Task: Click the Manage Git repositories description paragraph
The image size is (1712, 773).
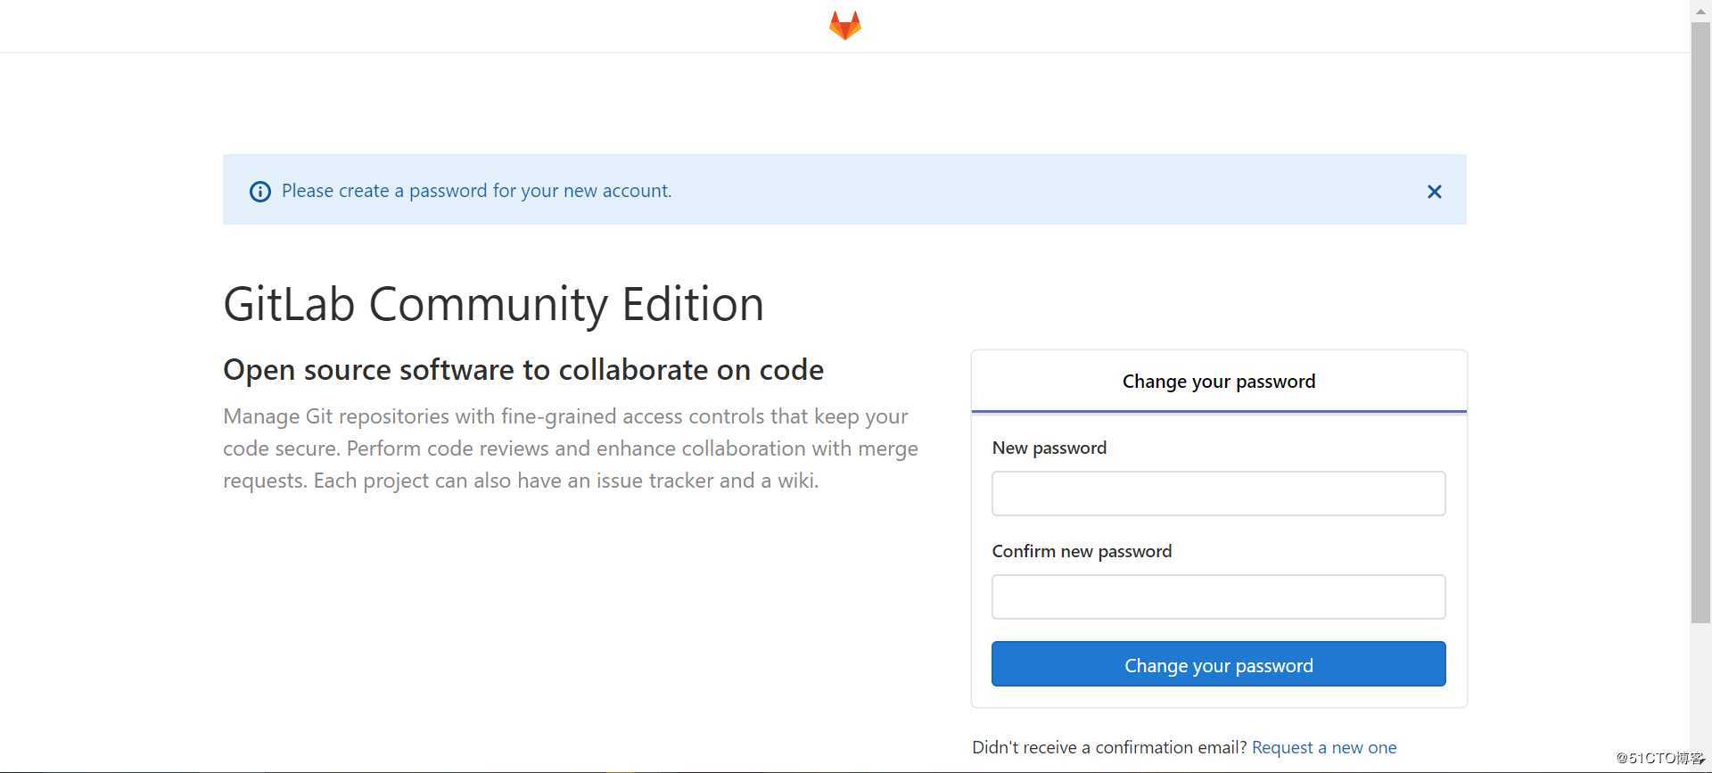Action: click(571, 448)
